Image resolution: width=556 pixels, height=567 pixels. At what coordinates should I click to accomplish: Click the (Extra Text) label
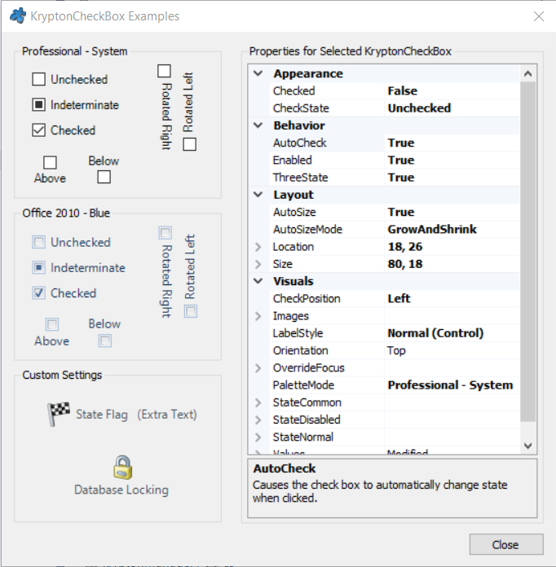(167, 415)
